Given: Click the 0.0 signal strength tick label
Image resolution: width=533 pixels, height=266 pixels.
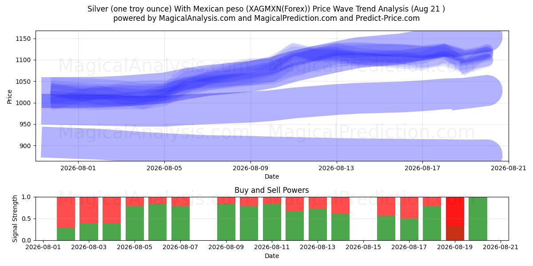Looking at the screenshot, I should click(x=27, y=240).
